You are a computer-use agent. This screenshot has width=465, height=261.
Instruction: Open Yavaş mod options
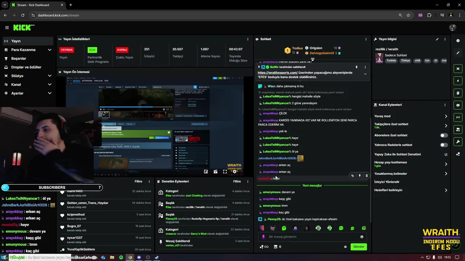411,116
